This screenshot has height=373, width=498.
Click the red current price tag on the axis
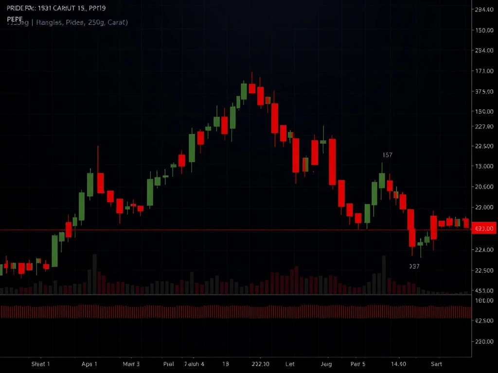tap(484, 228)
